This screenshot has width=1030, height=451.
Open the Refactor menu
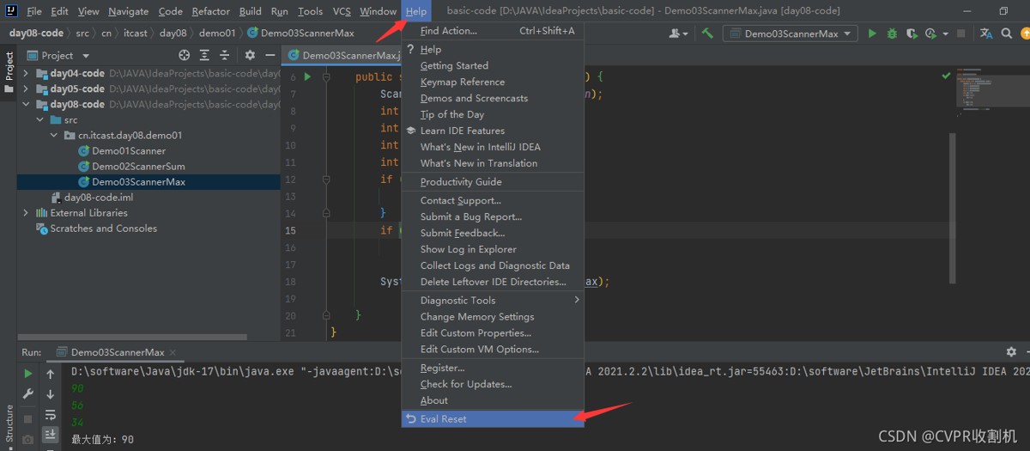click(x=210, y=11)
